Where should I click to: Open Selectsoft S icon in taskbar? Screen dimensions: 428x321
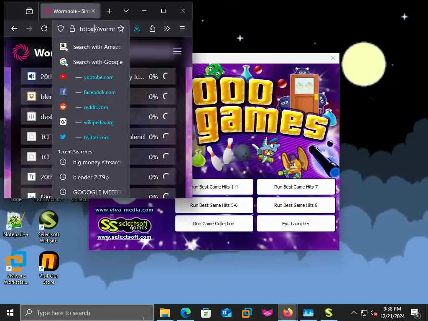click(x=329, y=313)
